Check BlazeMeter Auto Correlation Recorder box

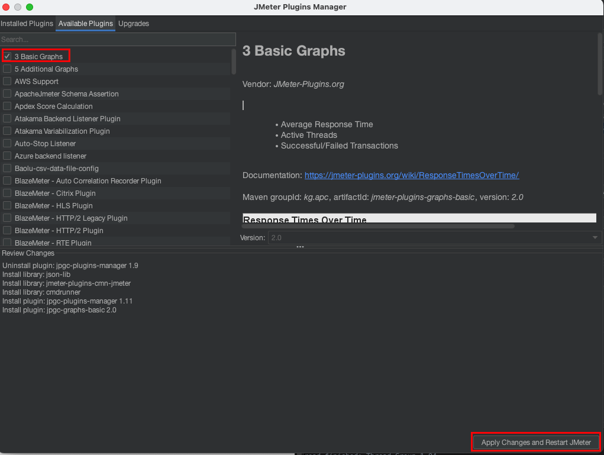click(x=7, y=180)
